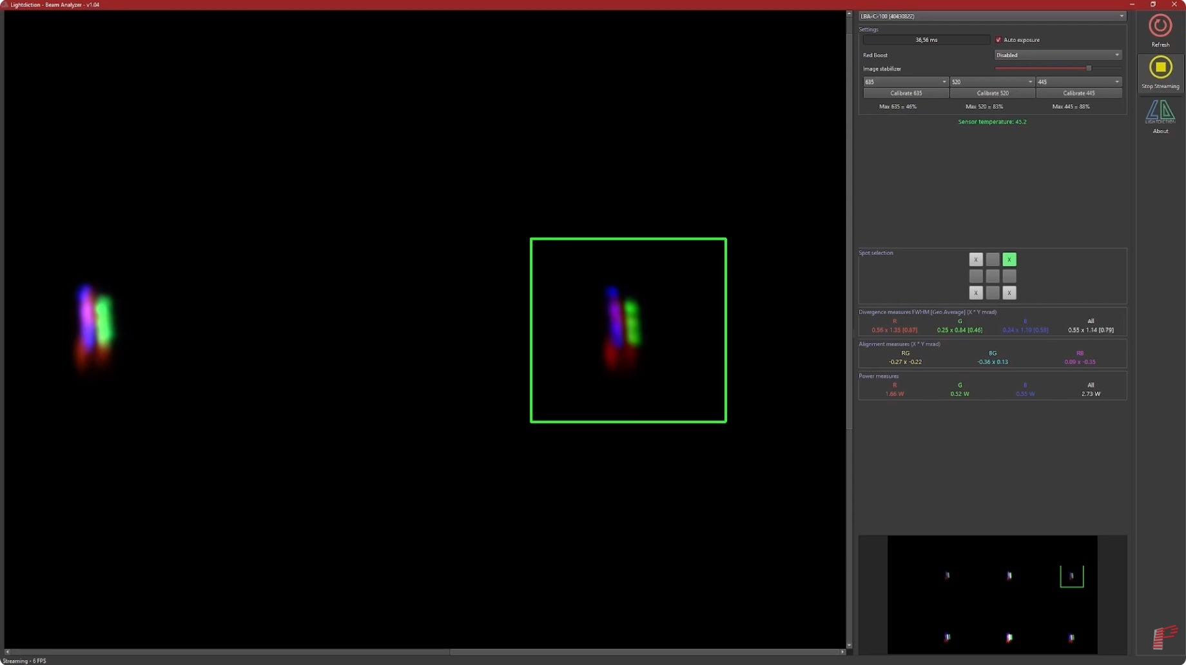1186x665 pixels.
Task: Click the Calibrate 635 button
Action: pos(906,93)
